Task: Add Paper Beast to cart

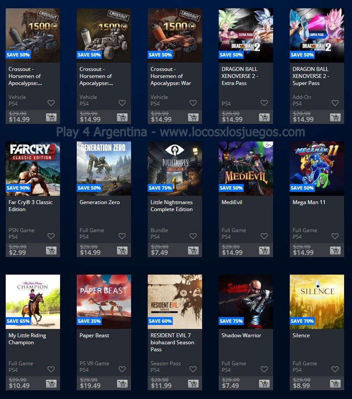Action: coord(122,384)
